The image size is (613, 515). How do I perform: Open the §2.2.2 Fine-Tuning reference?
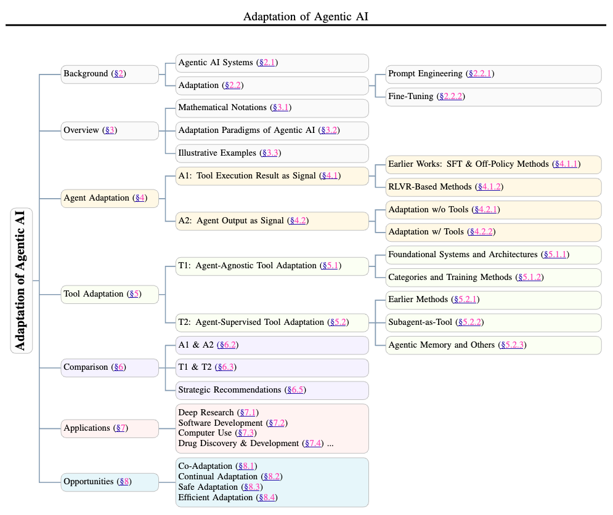[x=451, y=97]
